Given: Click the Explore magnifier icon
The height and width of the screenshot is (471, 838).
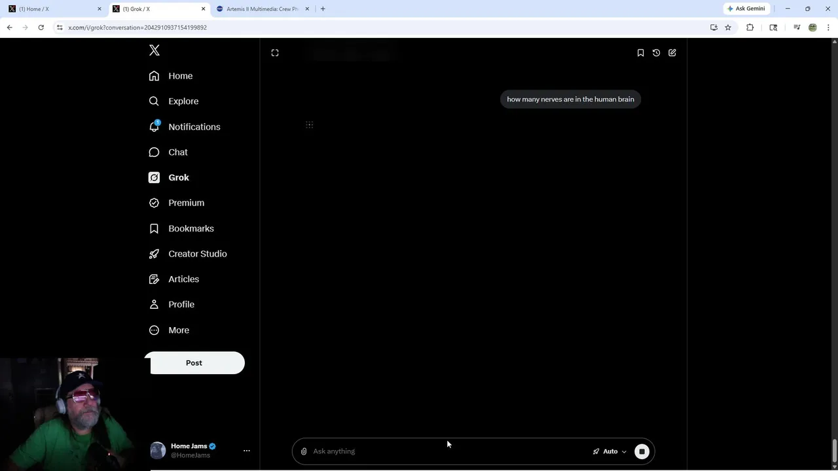Looking at the screenshot, I should 154,101.
